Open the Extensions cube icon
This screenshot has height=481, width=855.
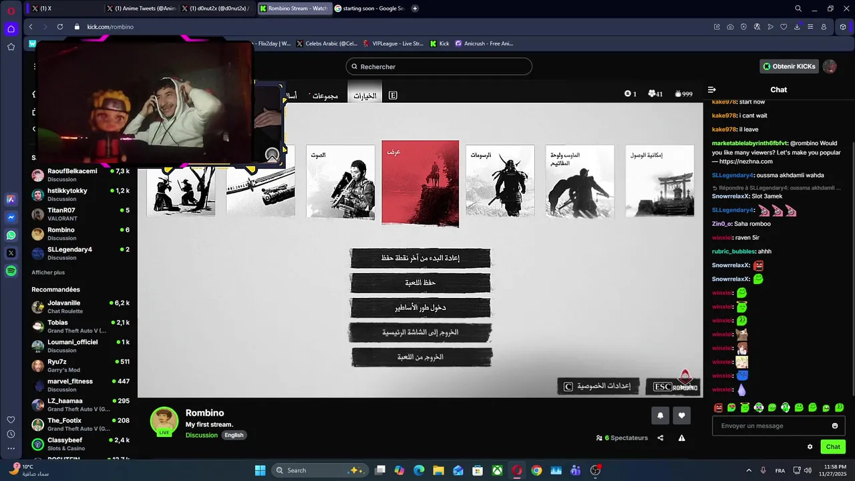tap(843, 27)
